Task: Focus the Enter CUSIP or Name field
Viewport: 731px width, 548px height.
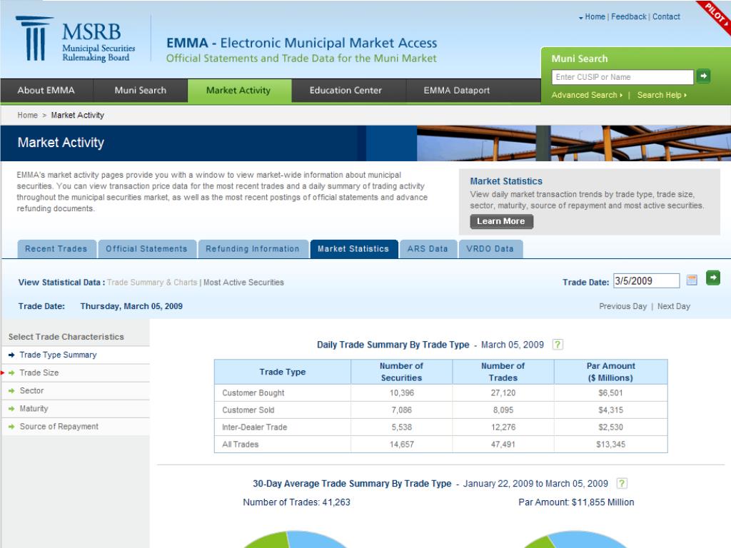Action: click(x=622, y=77)
